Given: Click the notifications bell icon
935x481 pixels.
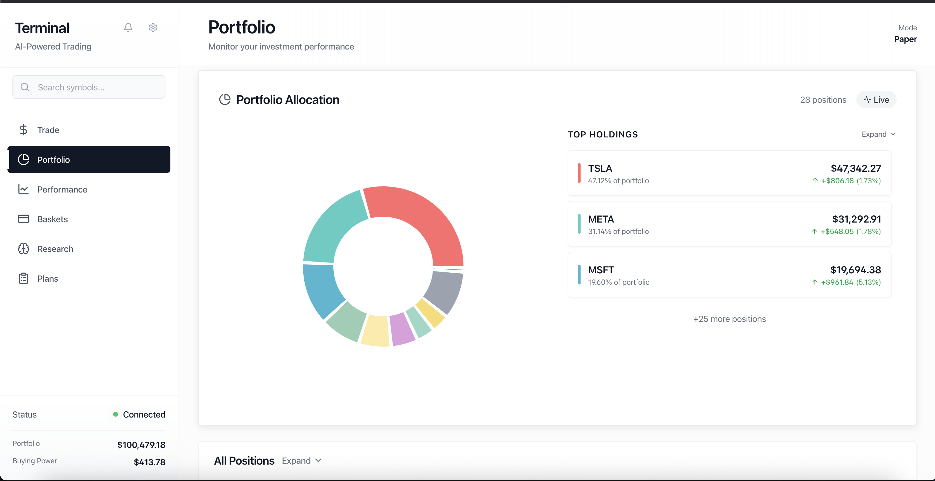Looking at the screenshot, I should 128,28.
